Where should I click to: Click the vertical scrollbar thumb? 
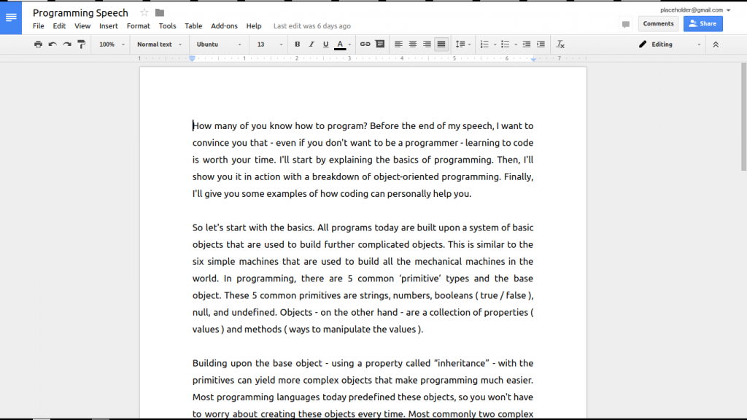(x=743, y=117)
